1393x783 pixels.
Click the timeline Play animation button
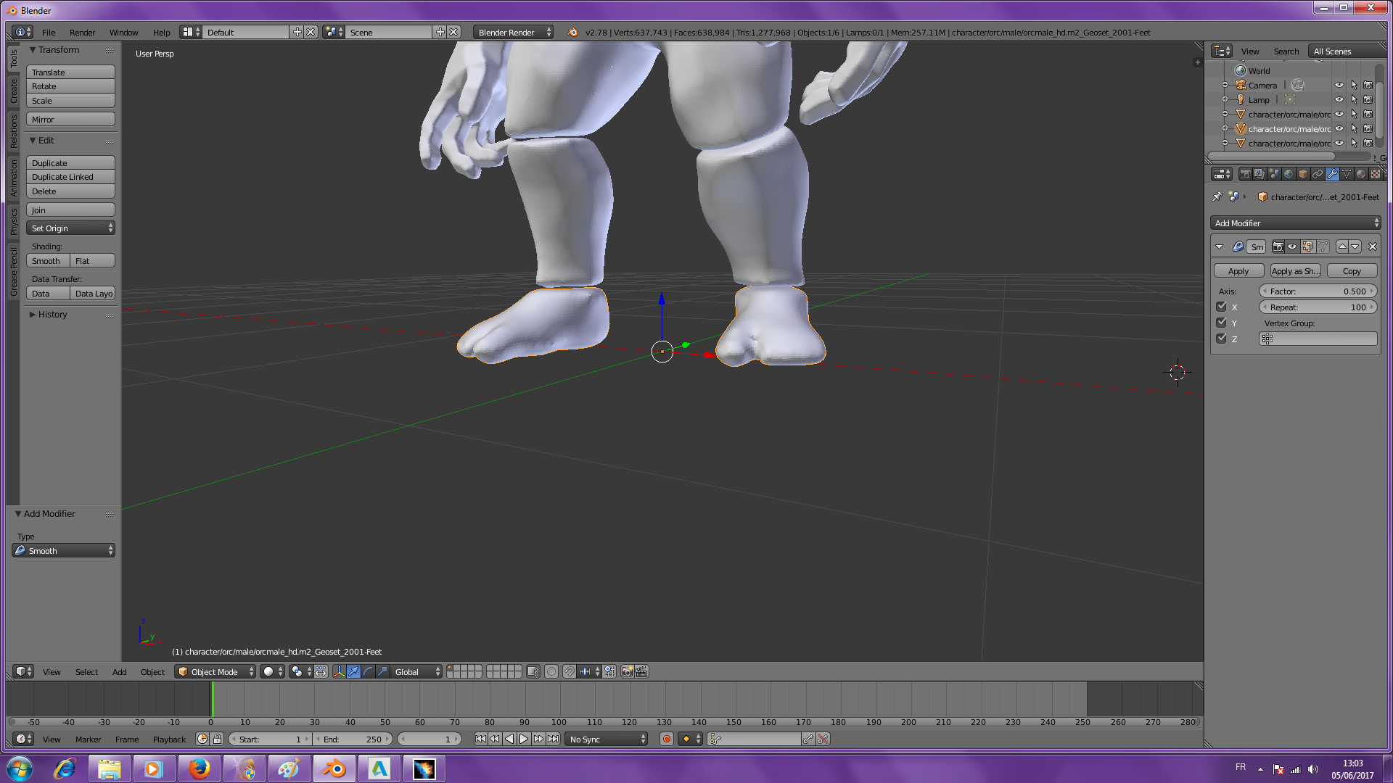coord(524,739)
